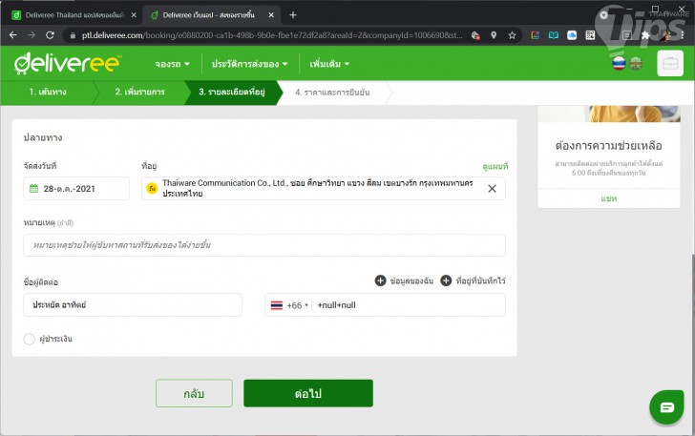
Task: Click the browser forward arrow
Action: pos(31,35)
